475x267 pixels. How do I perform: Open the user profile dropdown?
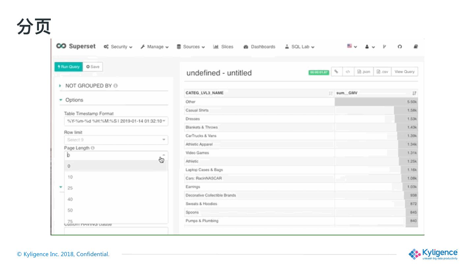[370, 47]
